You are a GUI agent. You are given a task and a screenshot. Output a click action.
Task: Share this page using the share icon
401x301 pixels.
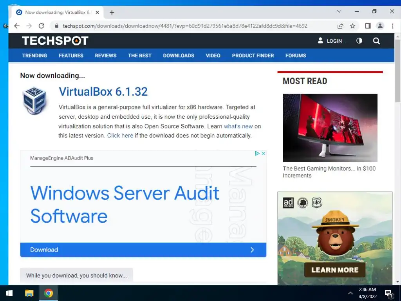(340, 26)
